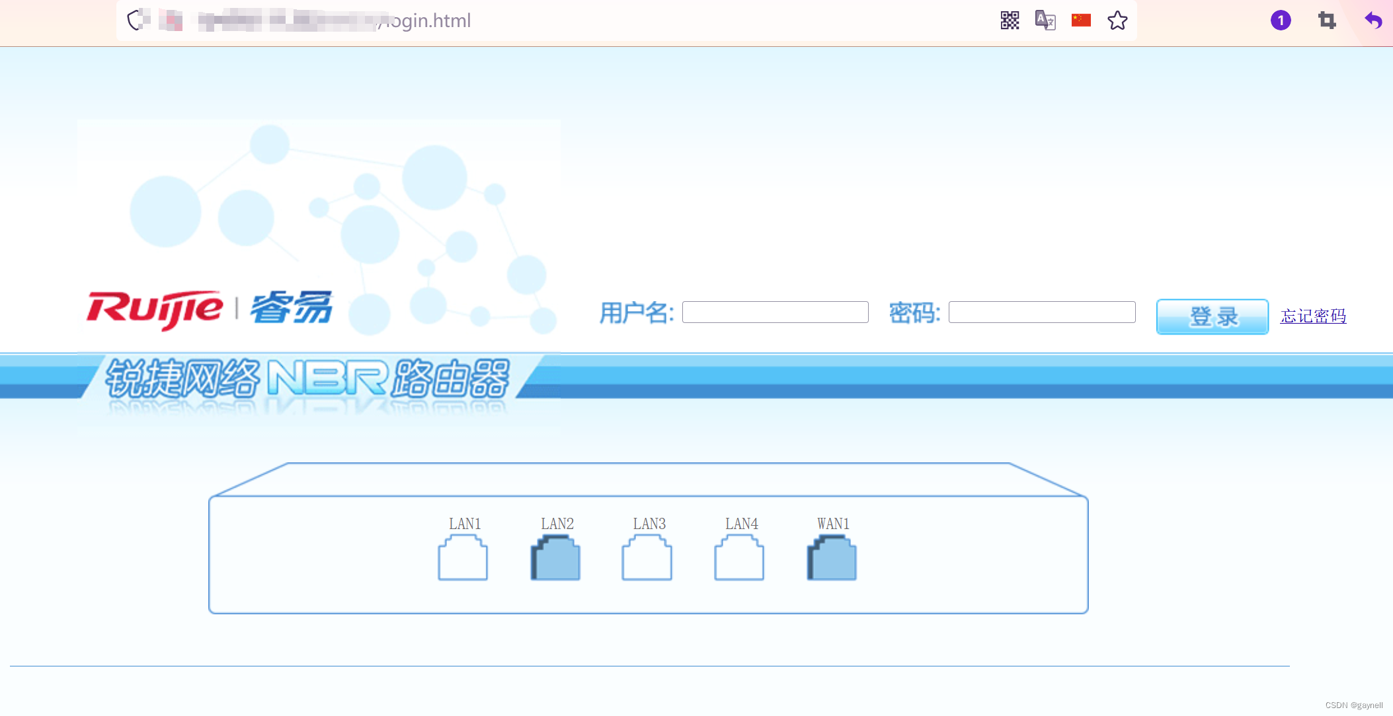Bookmark page with the star icon
Viewport: 1393px width, 716px height.
[x=1117, y=20]
